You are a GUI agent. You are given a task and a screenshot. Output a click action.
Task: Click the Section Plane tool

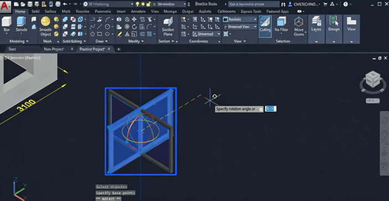pyautogui.click(x=168, y=26)
